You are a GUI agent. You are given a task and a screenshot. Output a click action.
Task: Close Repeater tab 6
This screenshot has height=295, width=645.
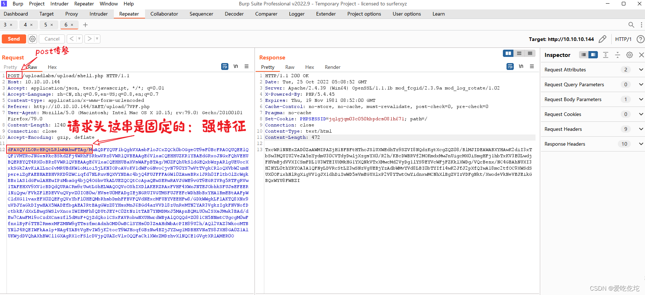pyautogui.click(x=72, y=25)
